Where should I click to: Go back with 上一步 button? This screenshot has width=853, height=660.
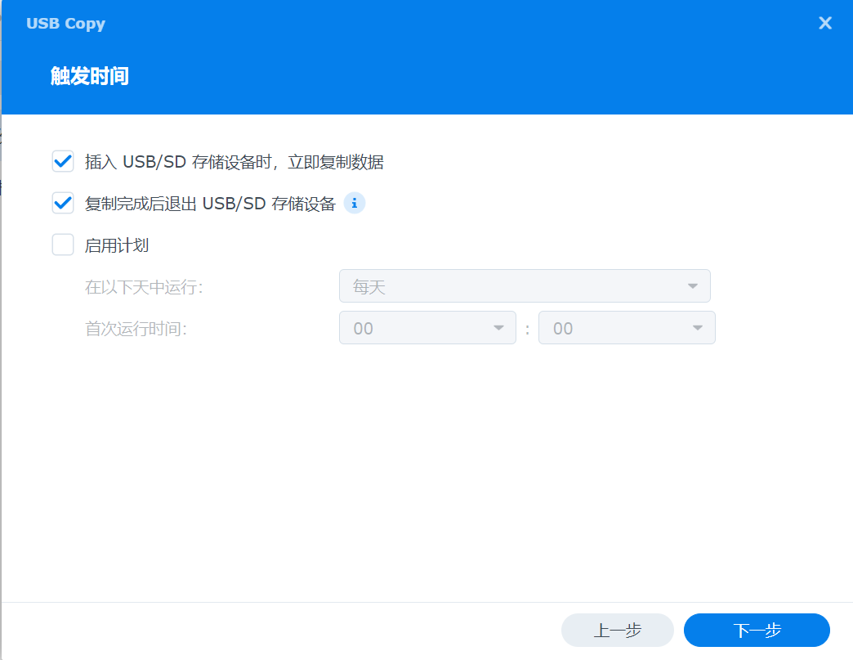pos(618,630)
